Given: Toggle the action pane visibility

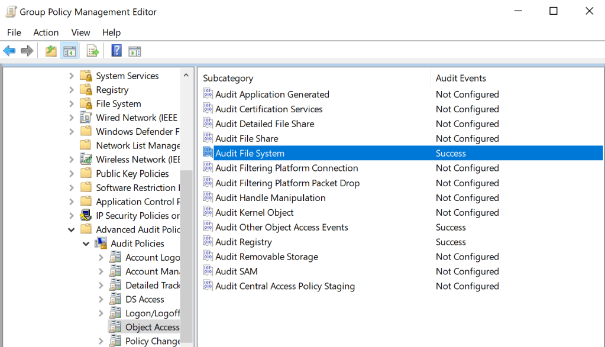Looking at the screenshot, I should click(x=135, y=50).
